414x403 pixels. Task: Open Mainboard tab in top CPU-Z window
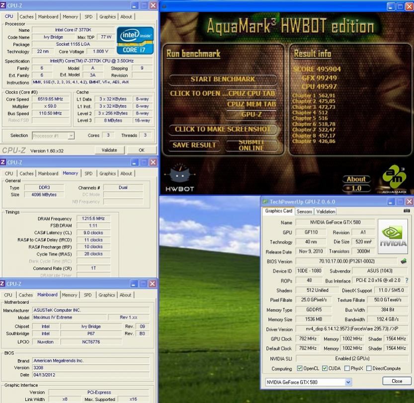click(x=48, y=16)
